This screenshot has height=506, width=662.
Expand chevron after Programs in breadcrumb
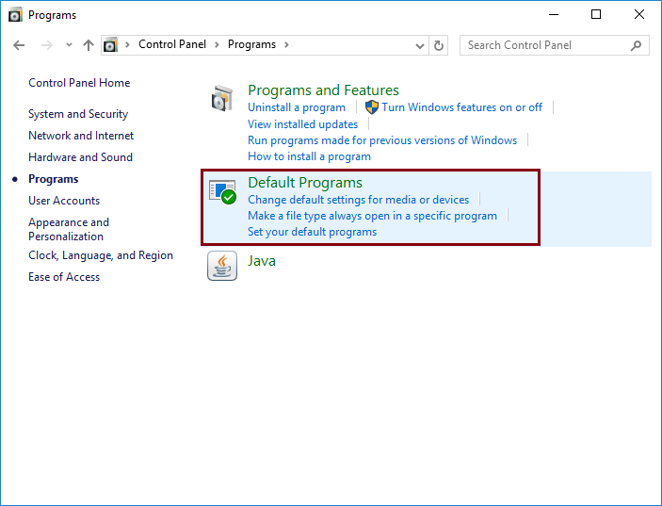tap(286, 45)
